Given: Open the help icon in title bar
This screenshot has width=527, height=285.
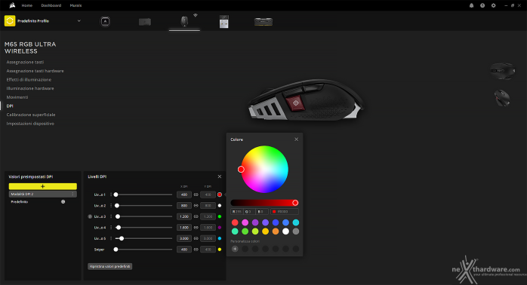Looking at the screenshot, I should (x=482, y=5).
